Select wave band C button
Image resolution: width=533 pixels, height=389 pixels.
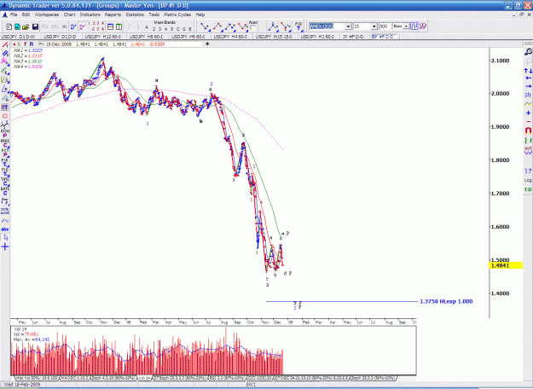(x=177, y=29)
